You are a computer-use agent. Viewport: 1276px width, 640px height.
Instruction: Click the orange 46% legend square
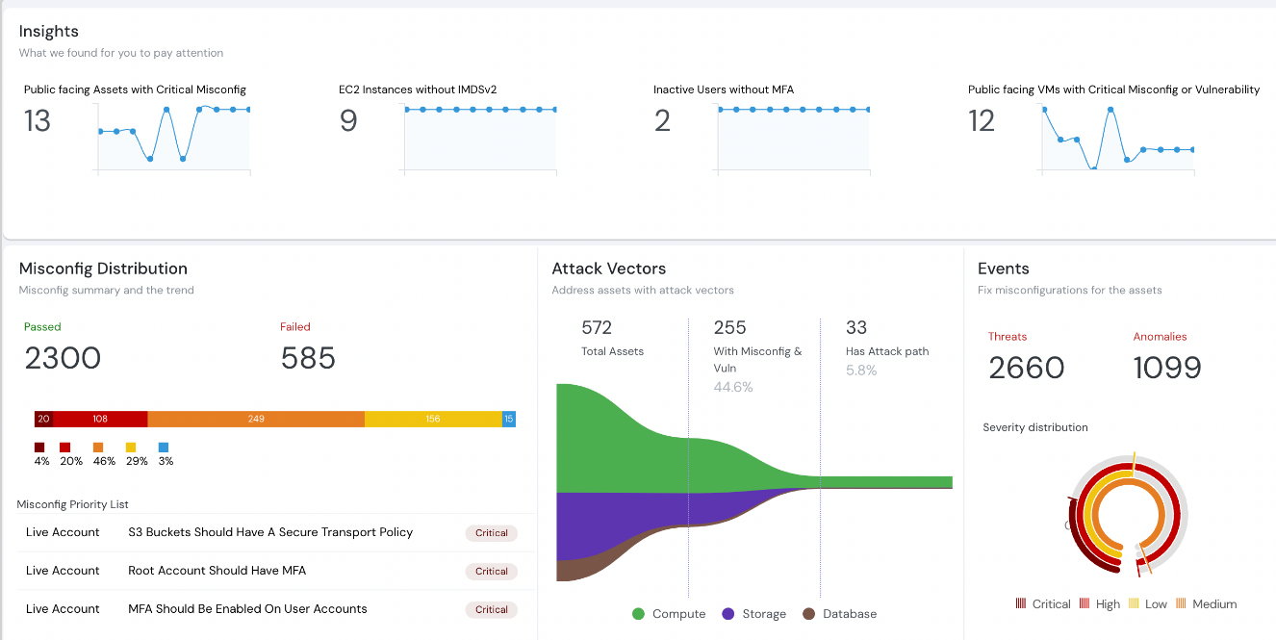coord(98,448)
